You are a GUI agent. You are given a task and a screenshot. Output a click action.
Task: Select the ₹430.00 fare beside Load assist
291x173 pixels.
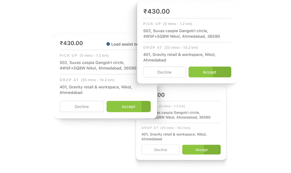[x=71, y=43]
